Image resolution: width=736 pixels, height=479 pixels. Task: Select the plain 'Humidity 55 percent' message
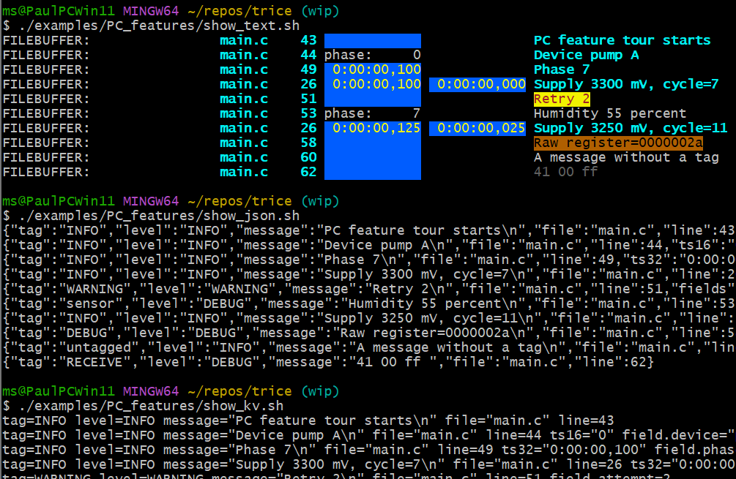coord(610,113)
